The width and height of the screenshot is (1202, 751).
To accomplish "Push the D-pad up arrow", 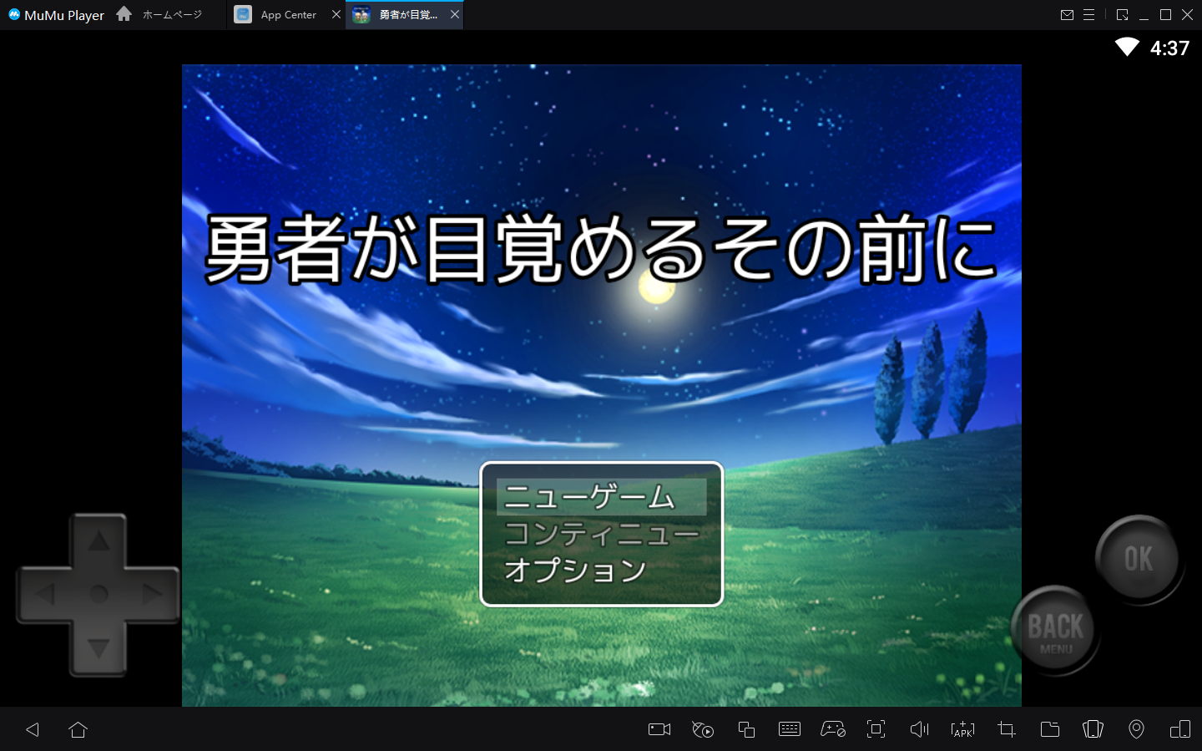I will [98, 541].
